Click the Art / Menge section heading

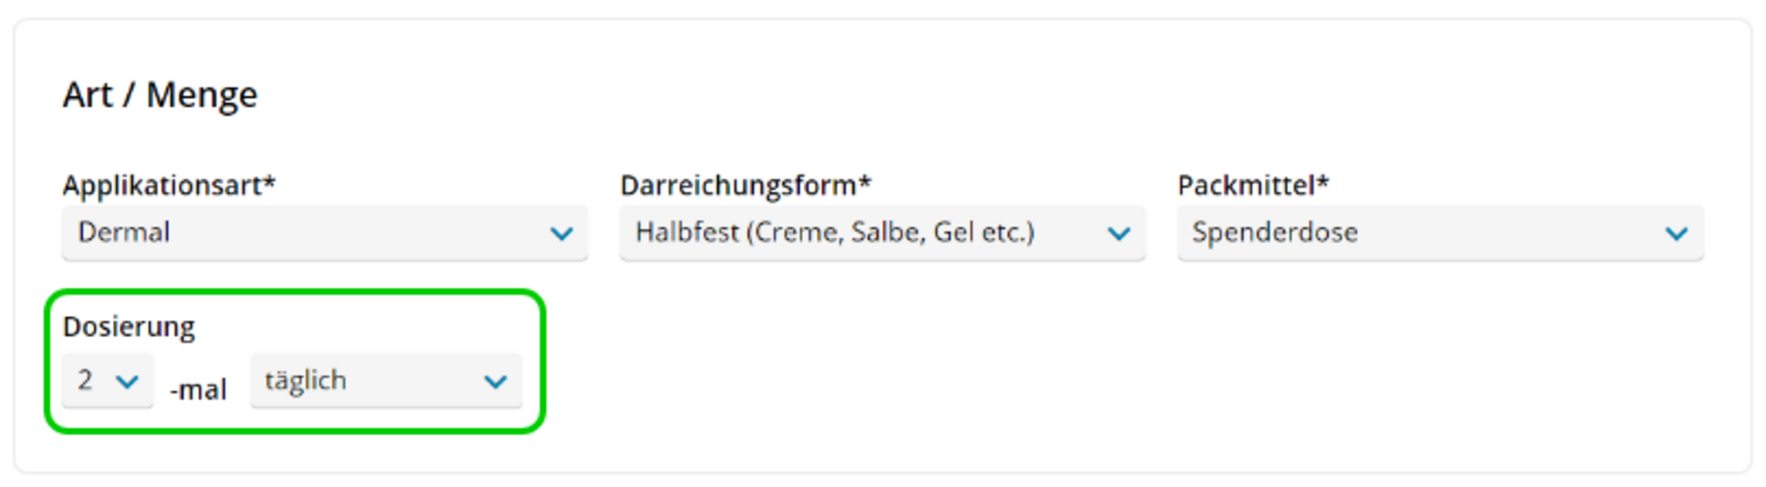point(160,94)
